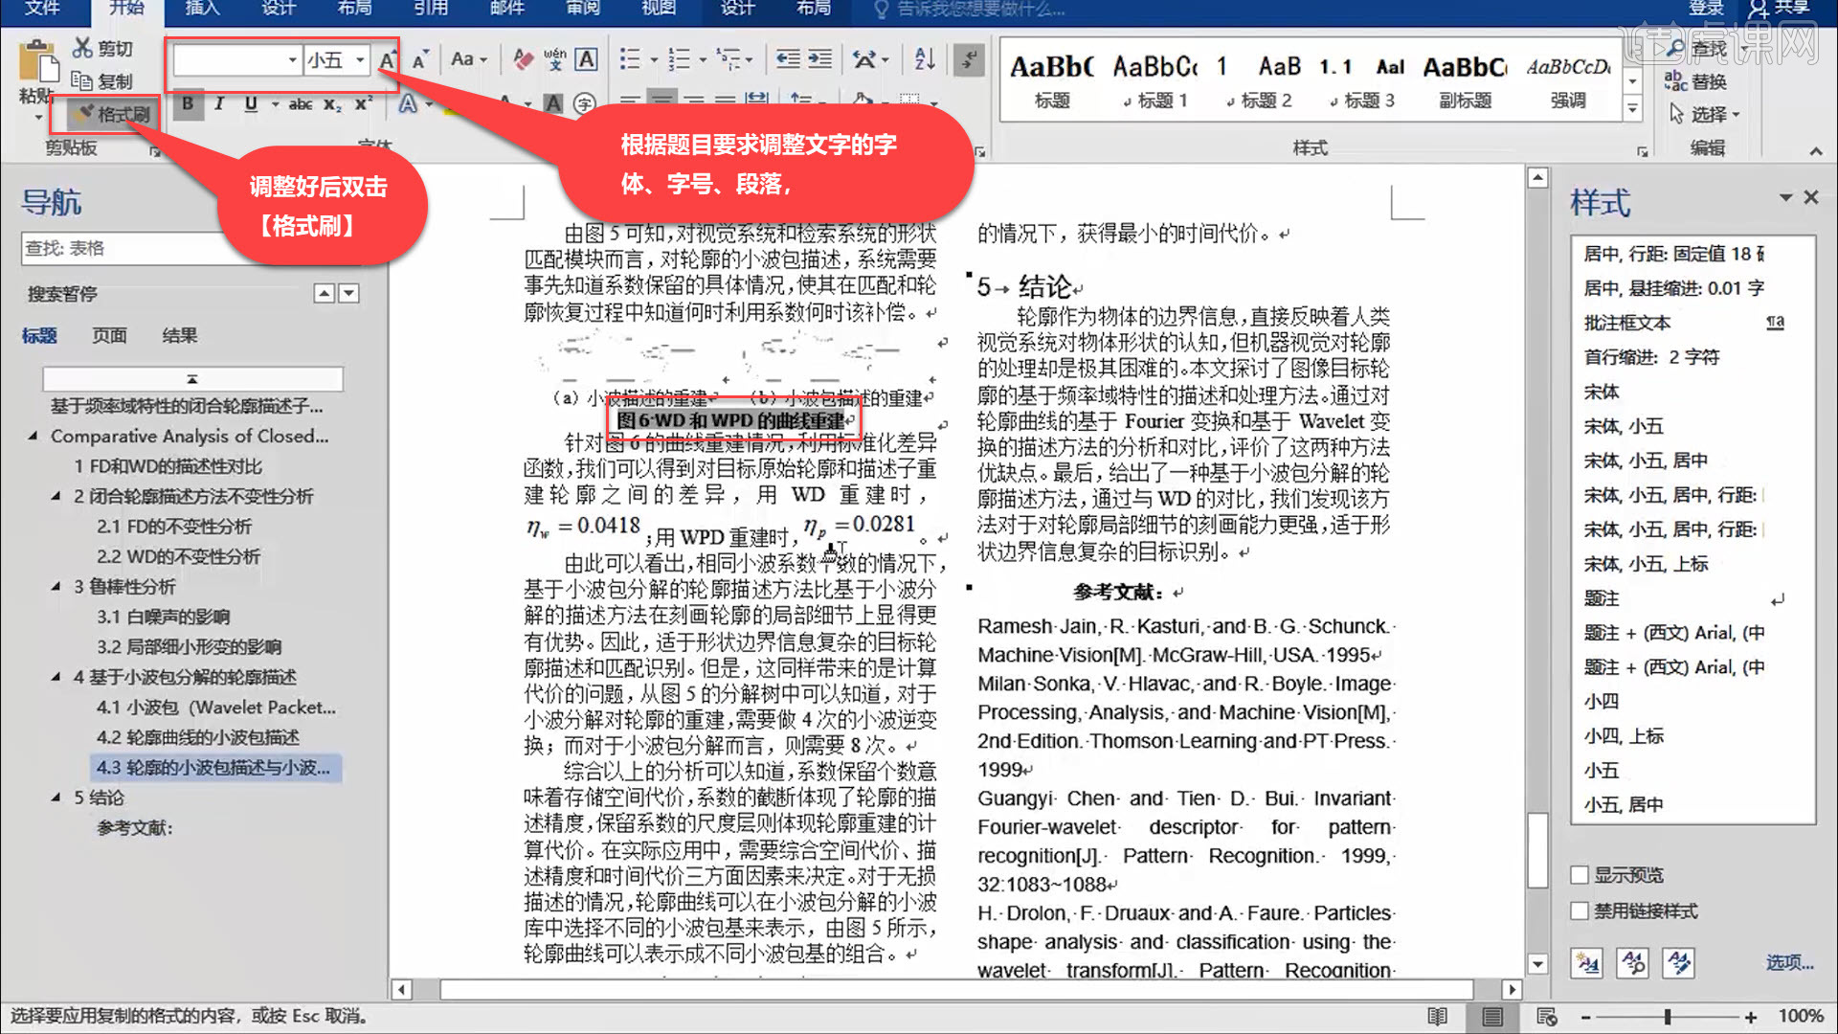Screen dimensions: 1838x1034
Task: Click the Decrease Indent icon
Action: pos(788,59)
